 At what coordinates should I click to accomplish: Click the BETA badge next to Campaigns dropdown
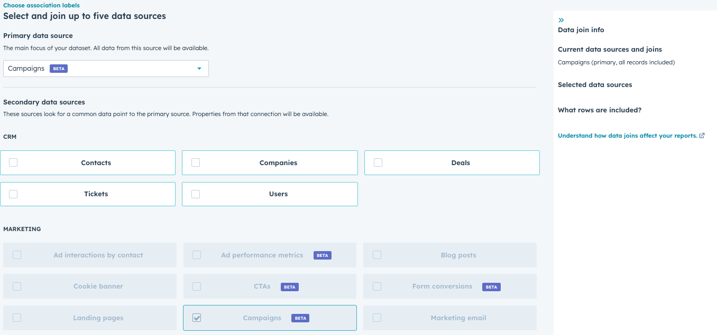pyautogui.click(x=58, y=68)
